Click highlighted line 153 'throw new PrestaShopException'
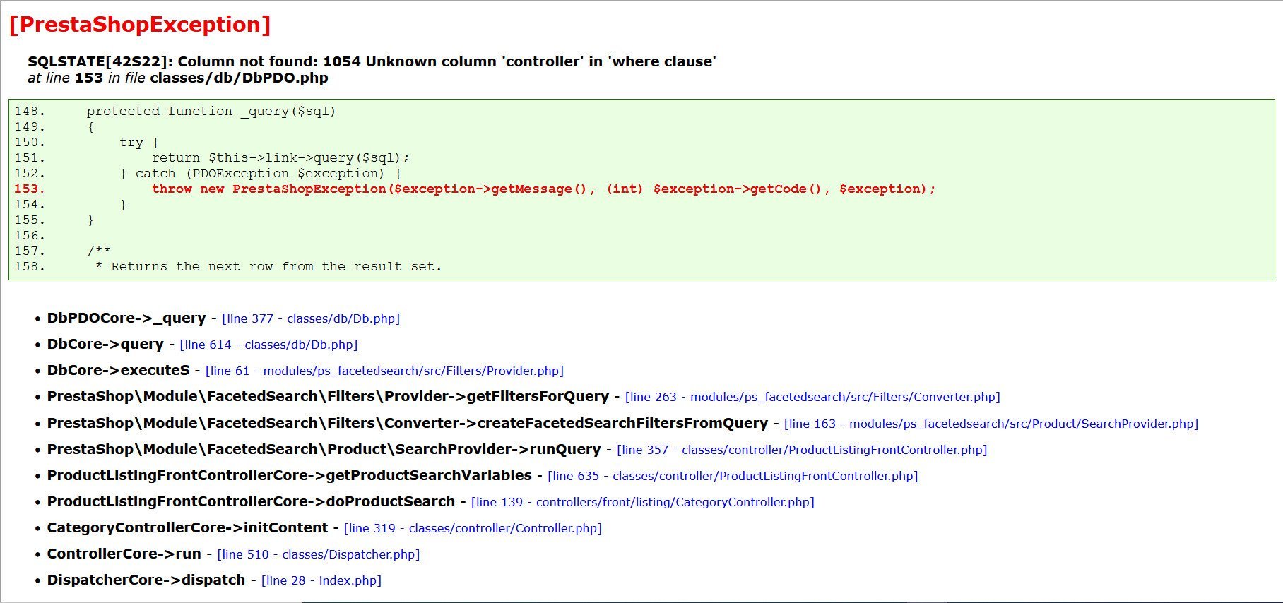The image size is (1283, 603). [475, 189]
